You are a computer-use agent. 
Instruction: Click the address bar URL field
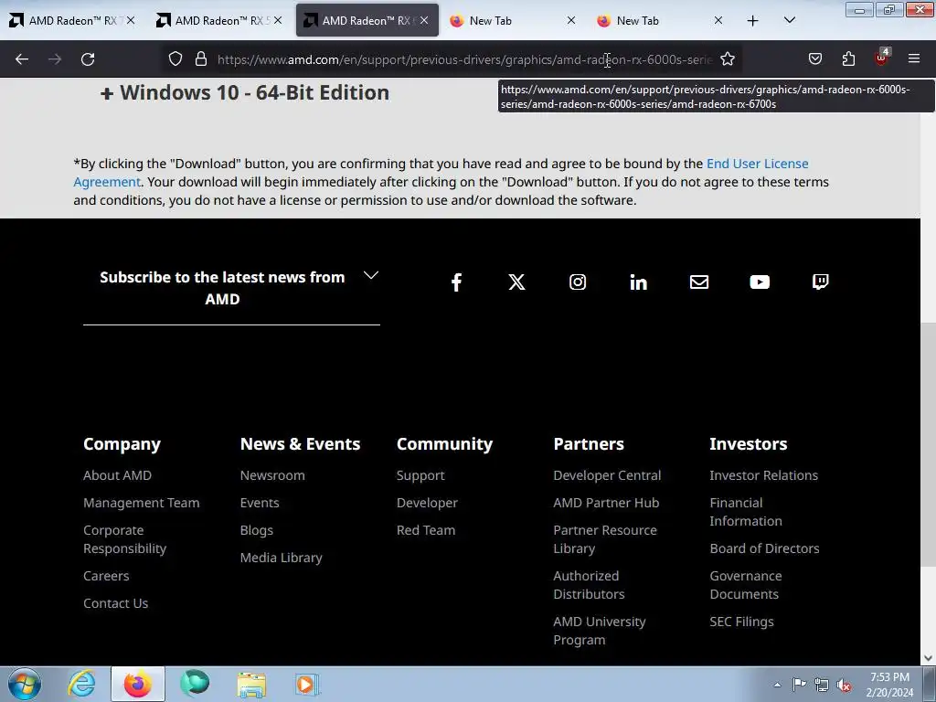click(465, 59)
